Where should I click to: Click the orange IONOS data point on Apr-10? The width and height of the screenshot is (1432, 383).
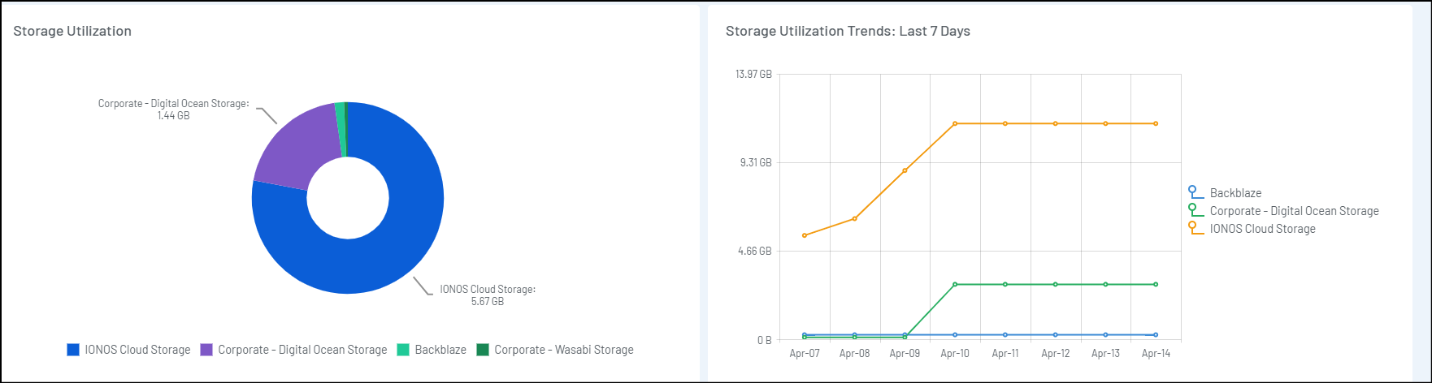955,123
